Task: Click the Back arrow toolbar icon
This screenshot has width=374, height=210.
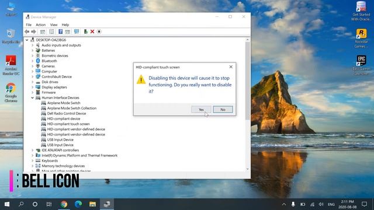Action: coord(27,32)
